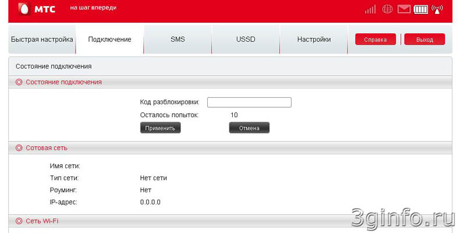458x233 pixels.
Task: Click the Wi-Fi broadcast status icon
Action: pyautogui.click(x=437, y=9)
